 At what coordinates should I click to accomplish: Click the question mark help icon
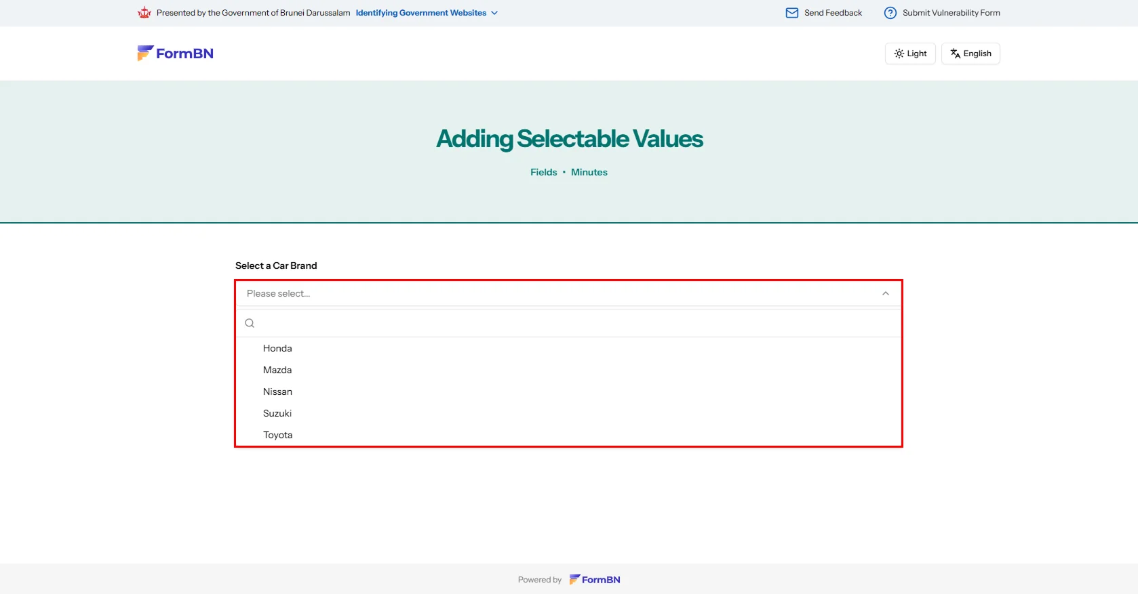point(890,13)
